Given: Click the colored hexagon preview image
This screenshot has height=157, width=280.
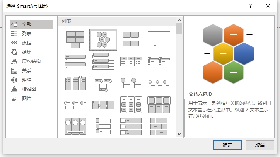Looking at the screenshot, I should coord(229,54).
